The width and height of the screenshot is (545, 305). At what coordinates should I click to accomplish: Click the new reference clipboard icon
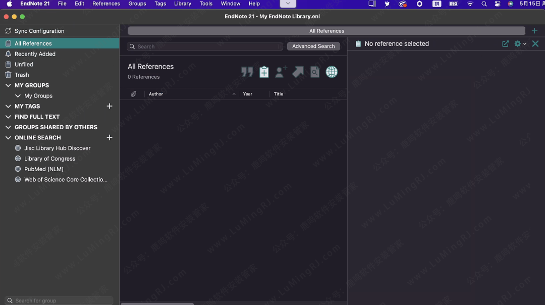click(264, 72)
